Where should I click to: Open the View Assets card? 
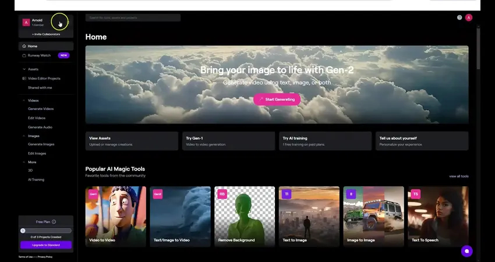[132, 141]
